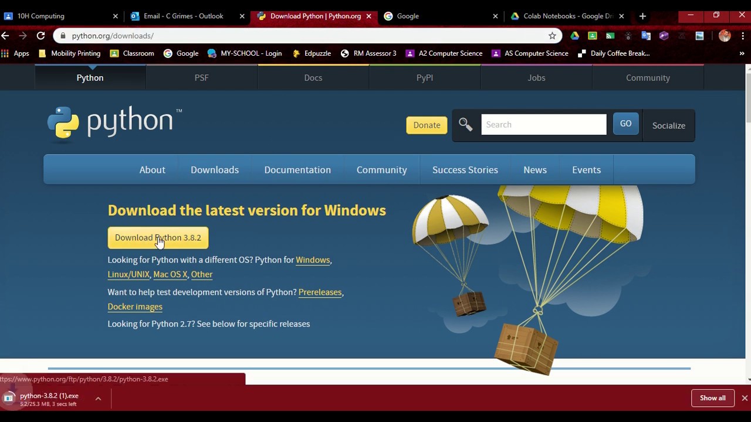Open the Community main menu item

pyautogui.click(x=382, y=170)
